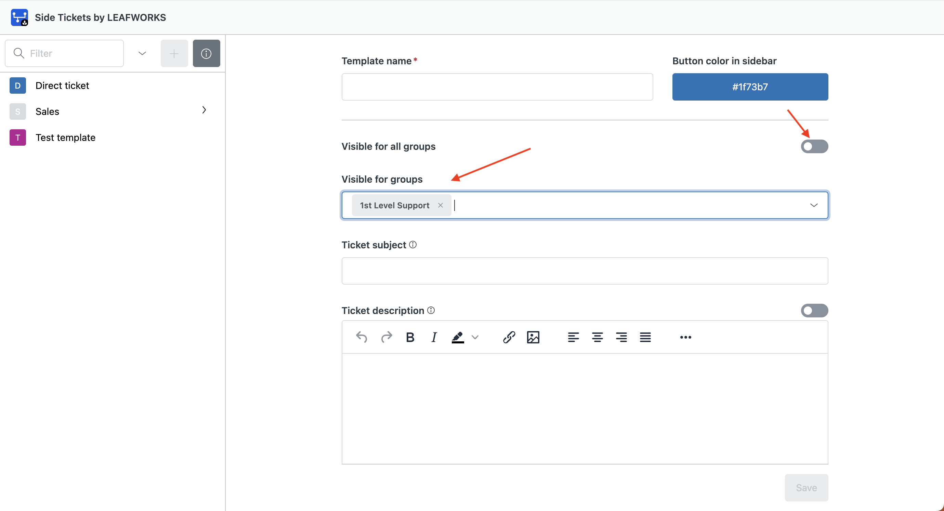Open Test template in sidebar
The width and height of the screenshot is (944, 511).
click(x=65, y=137)
